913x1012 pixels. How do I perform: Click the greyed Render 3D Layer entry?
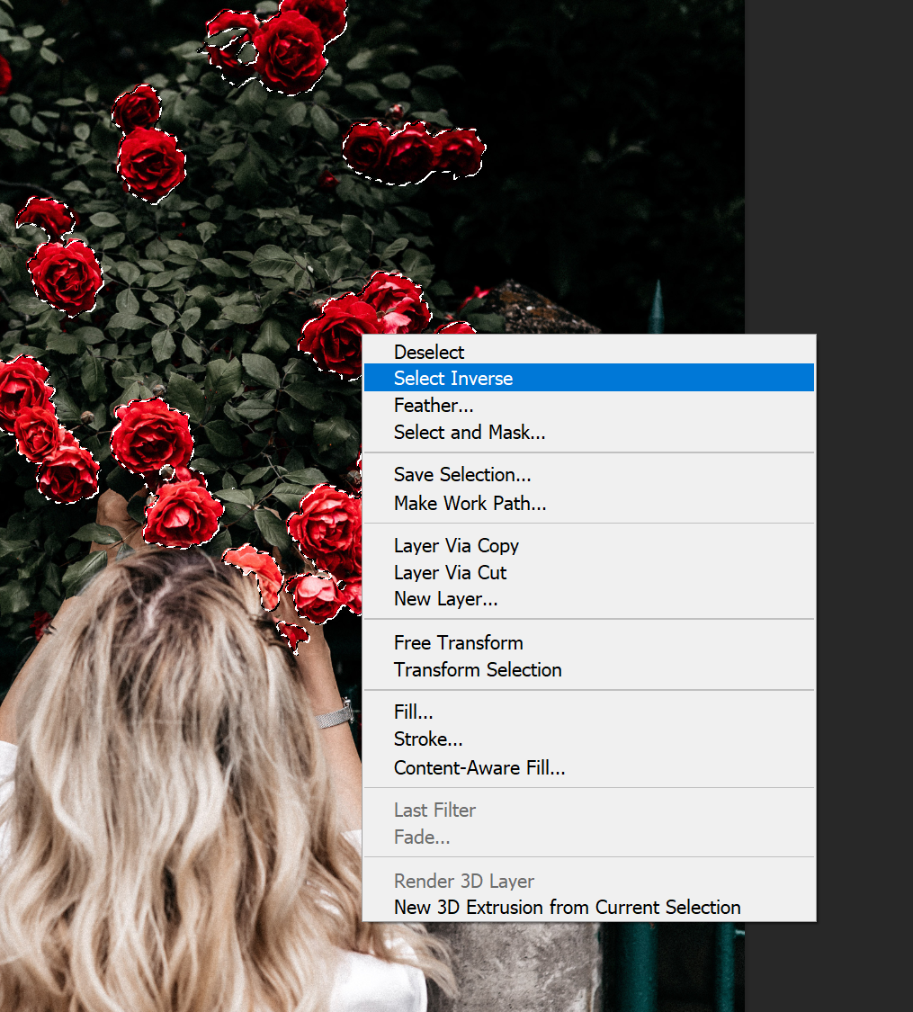coord(588,881)
